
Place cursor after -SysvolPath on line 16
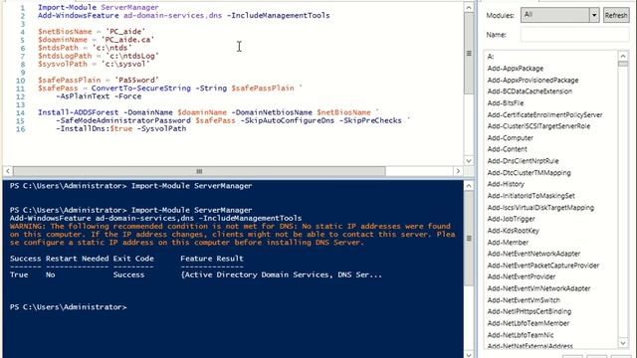click(187, 128)
